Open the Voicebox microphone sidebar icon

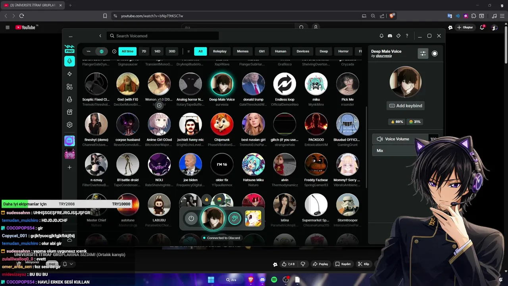coord(69,61)
